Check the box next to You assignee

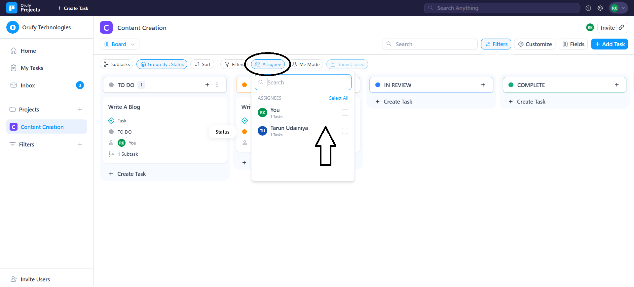point(345,112)
